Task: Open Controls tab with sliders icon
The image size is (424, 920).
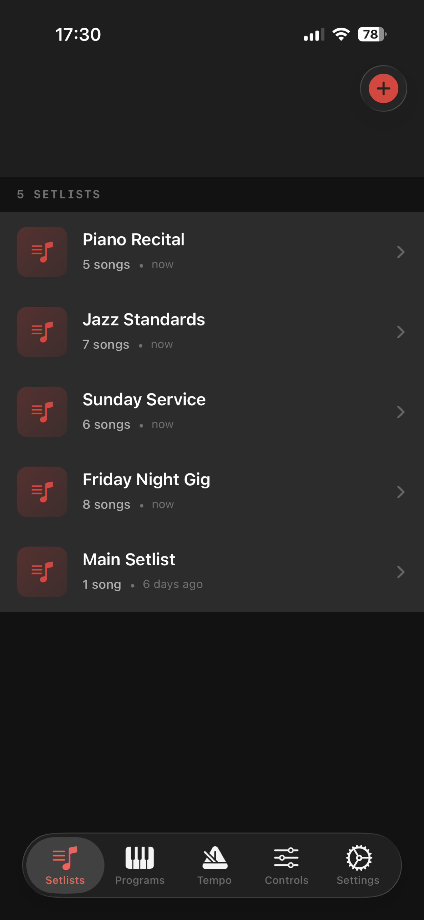Action: [x=286, y=864]
